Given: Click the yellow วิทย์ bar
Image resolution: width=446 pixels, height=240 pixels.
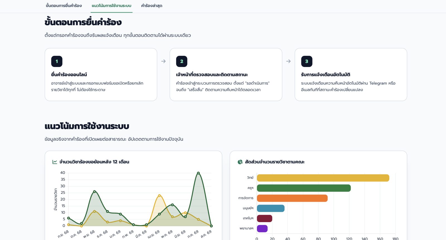Looking at the screenshot, I should pyautogui.click(x=323, y=178).
